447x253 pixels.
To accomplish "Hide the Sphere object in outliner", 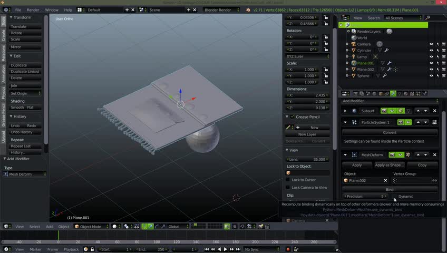I will [x=431, y=76].
